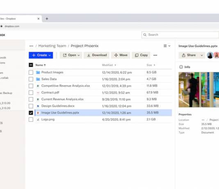Click the Product Images folder icon

click(38, 72)
